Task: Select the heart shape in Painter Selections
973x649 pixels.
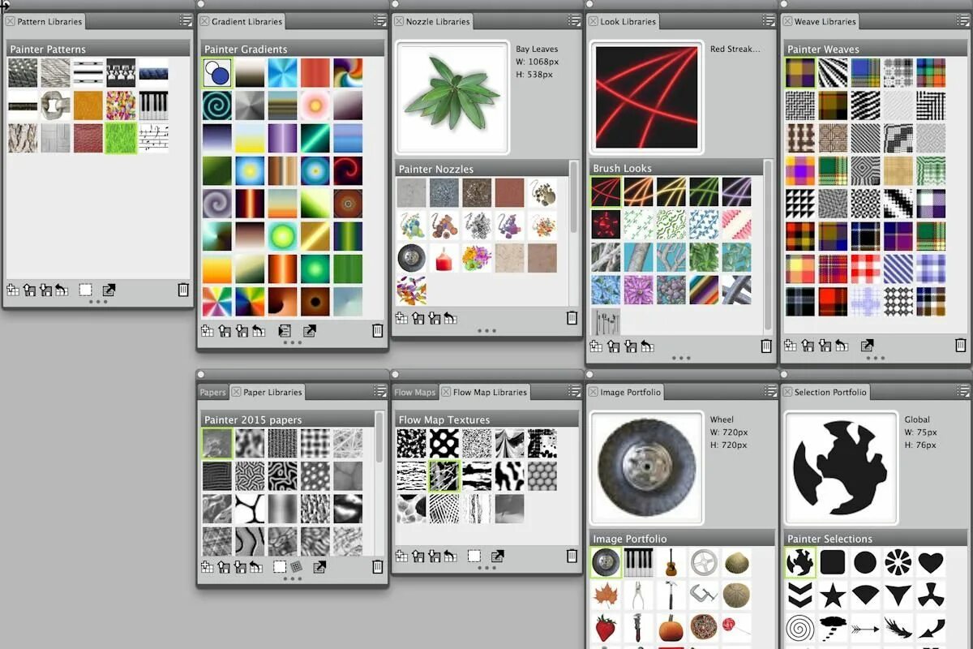Action: click(x=931, y=563)
